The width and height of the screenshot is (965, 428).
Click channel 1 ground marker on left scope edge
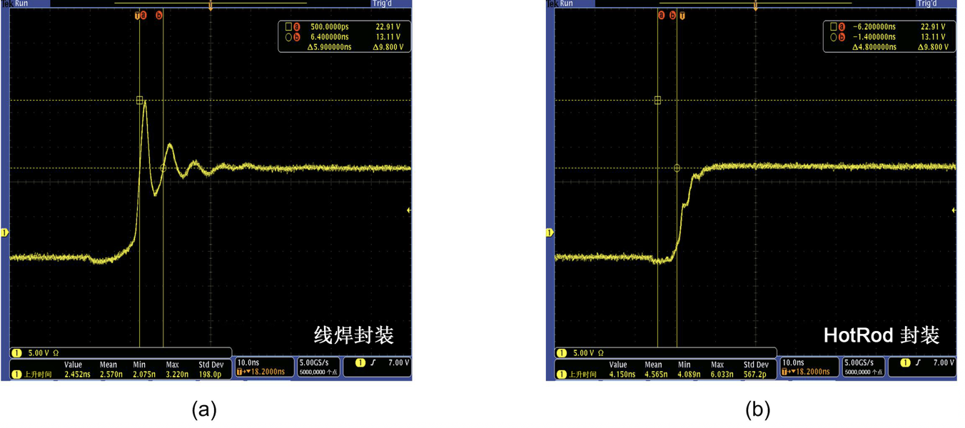[x=5, y=233]
